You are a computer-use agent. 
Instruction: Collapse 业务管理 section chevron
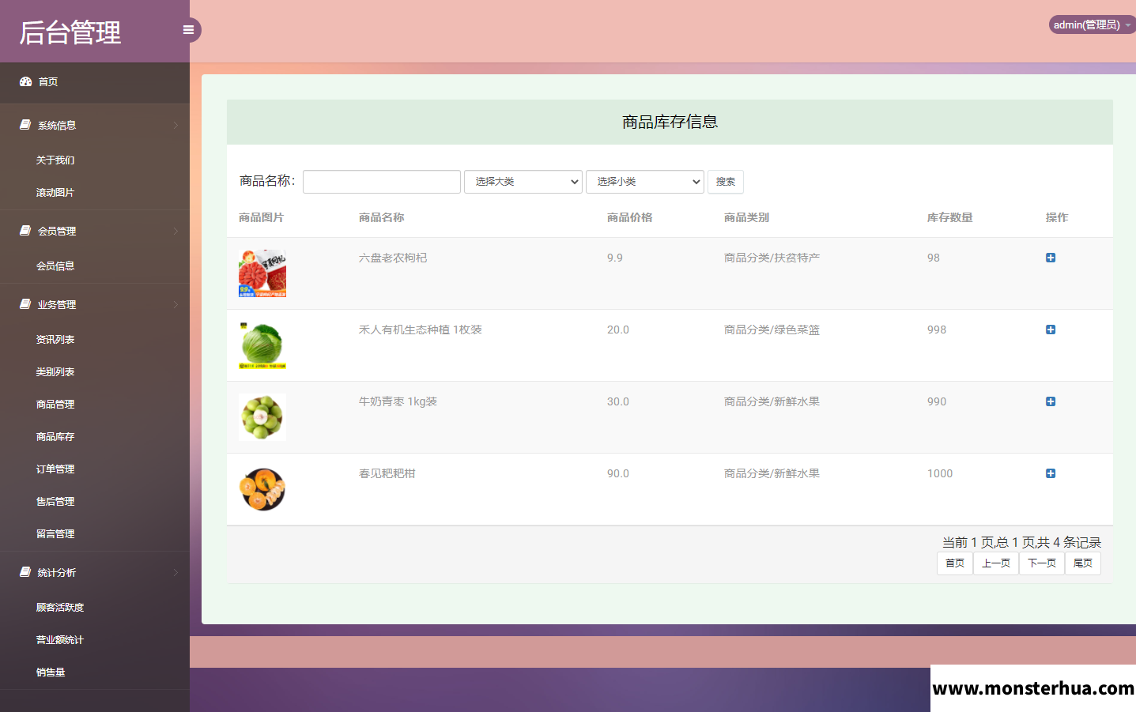point(175,304)
